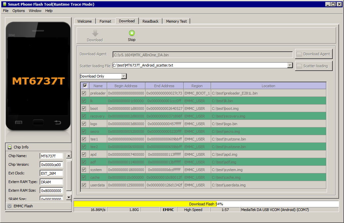This screenshot has width=344, height=223.
Task: Click the Chip Info panel icon
Action: (x=10, y=147)
